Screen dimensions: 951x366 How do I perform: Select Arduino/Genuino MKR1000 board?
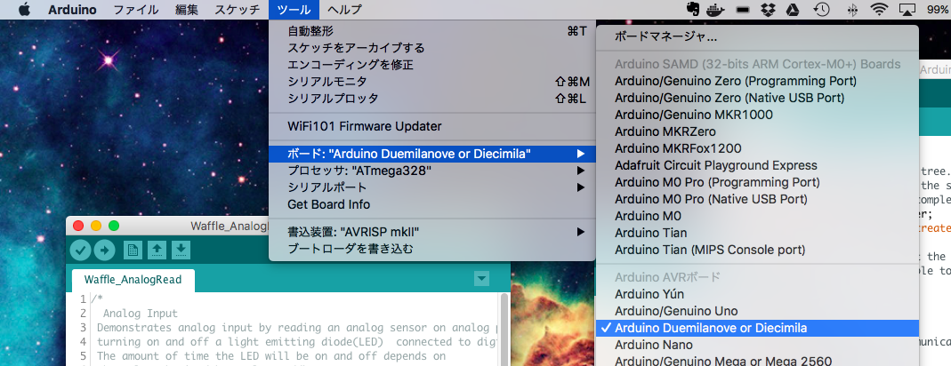pos(758,115)
